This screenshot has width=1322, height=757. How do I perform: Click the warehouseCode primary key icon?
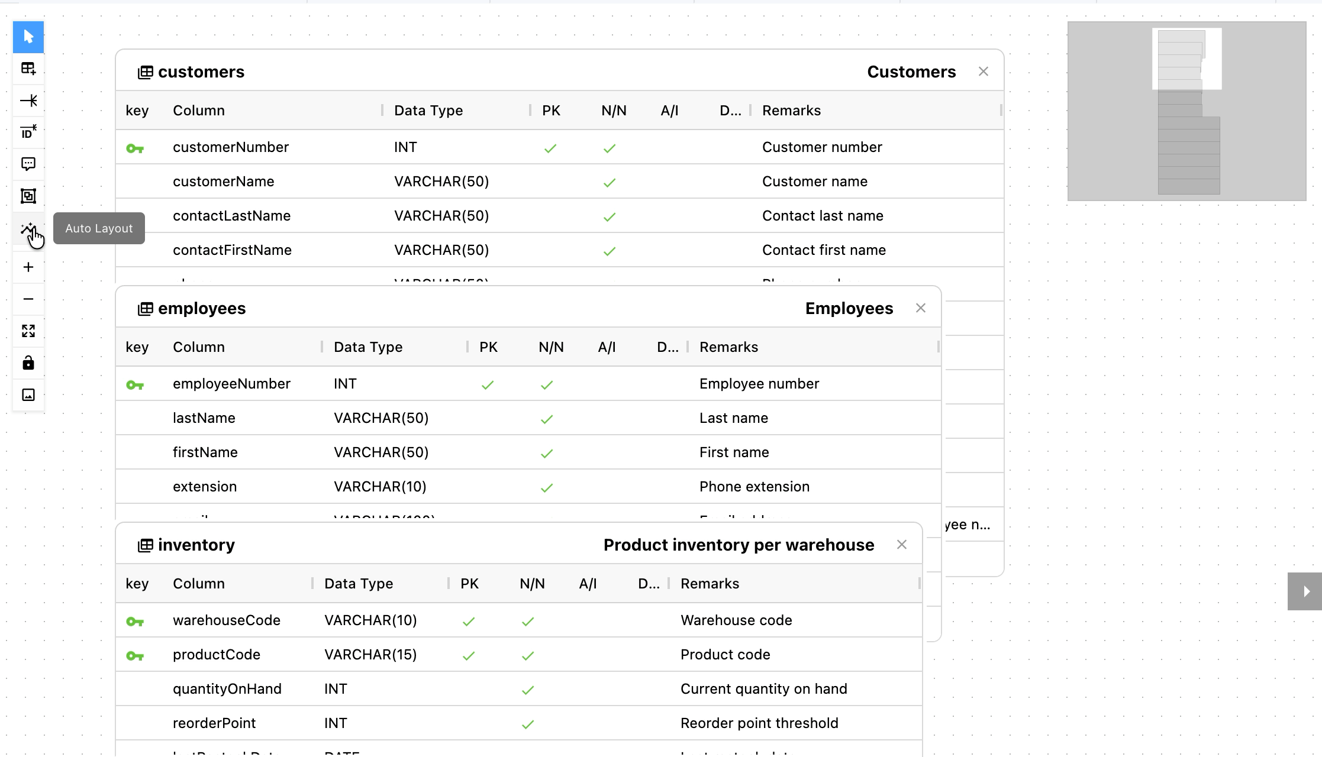[135, 622]
